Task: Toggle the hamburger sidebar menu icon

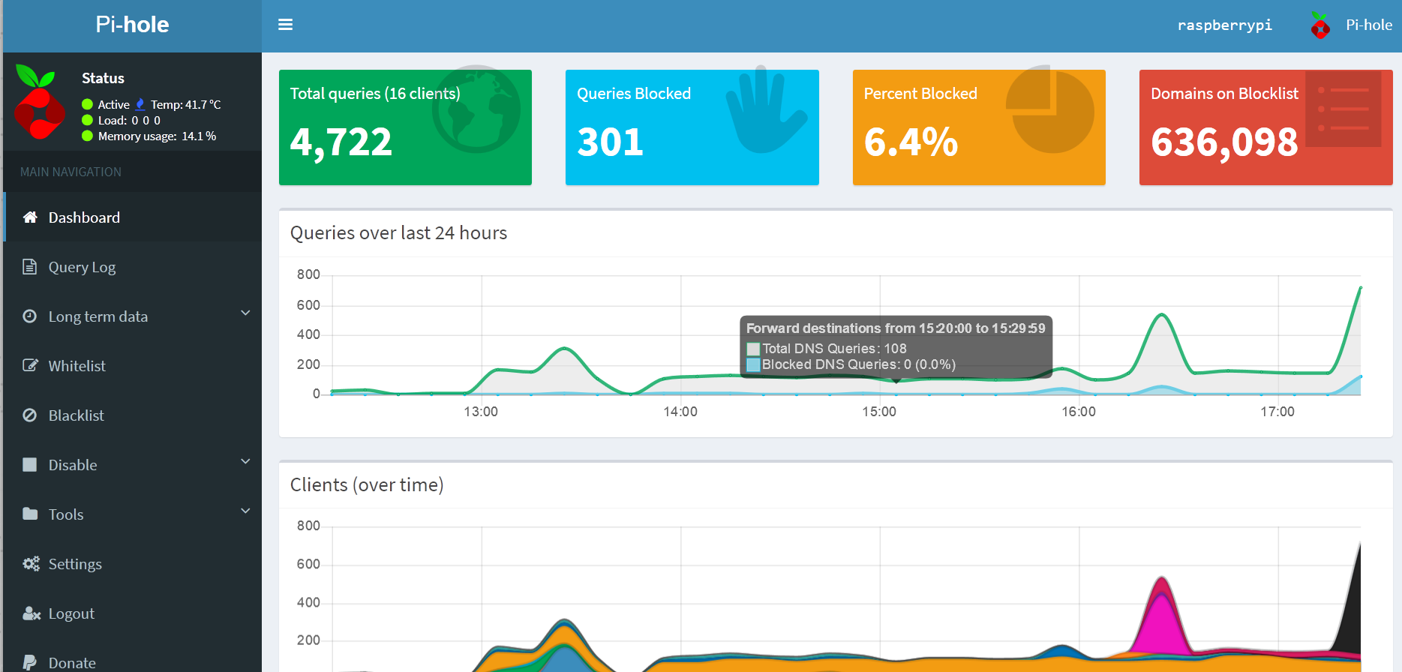Action: tap(285, 25)
